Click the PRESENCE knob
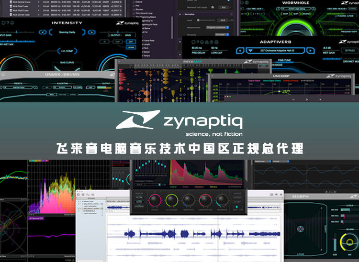Viewport: 359px width, 262px height. 222,200
